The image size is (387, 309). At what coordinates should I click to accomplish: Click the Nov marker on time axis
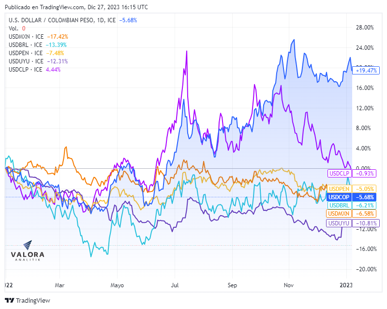pyautogui.click(x=288, y=285)
